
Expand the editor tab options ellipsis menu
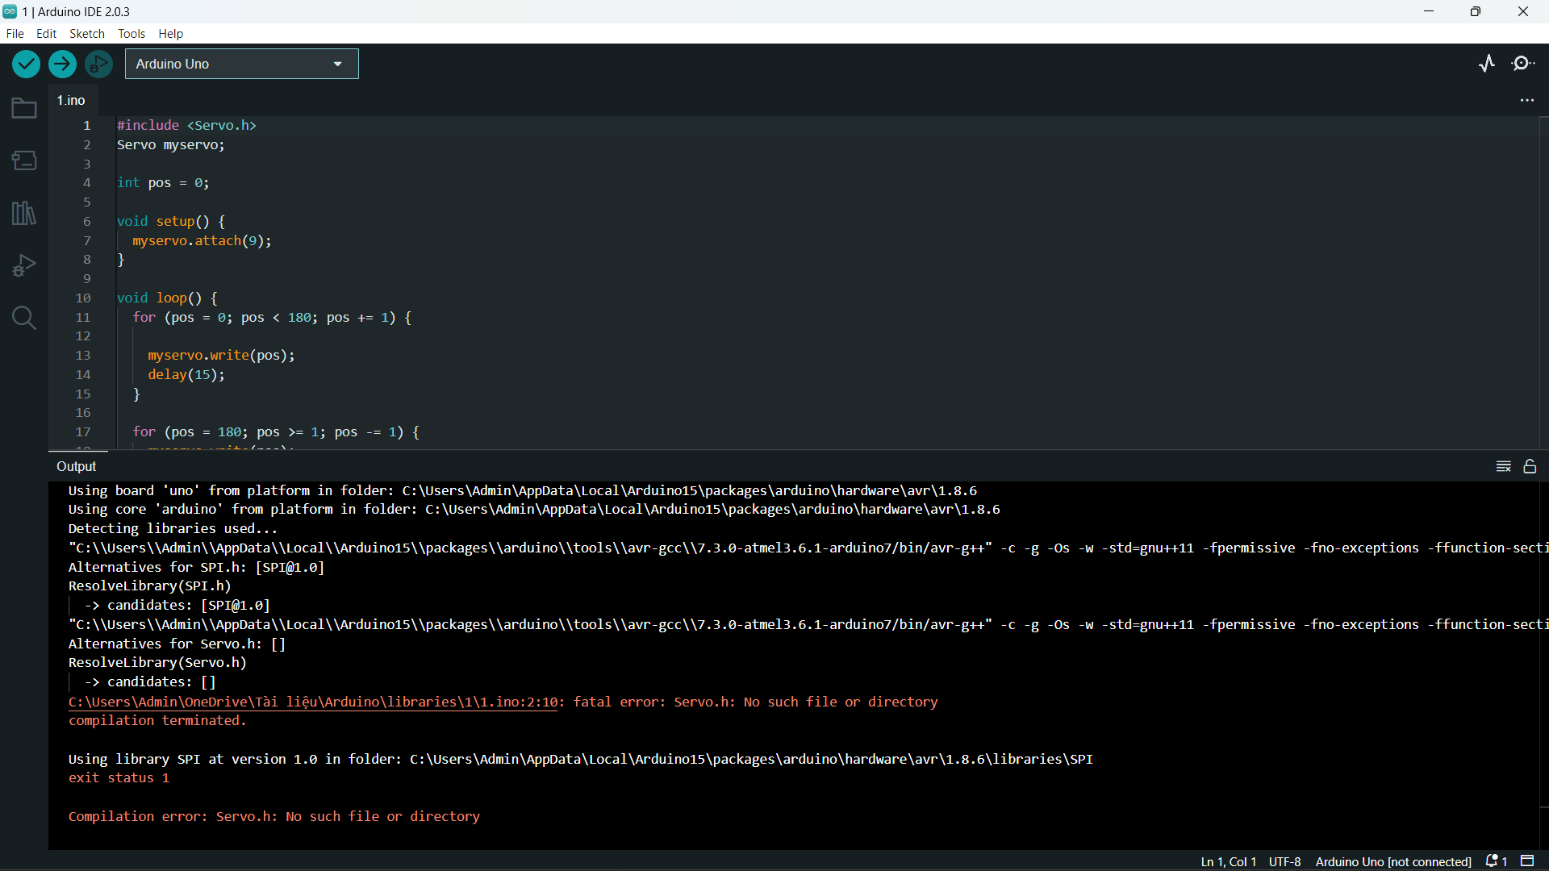1526,101
